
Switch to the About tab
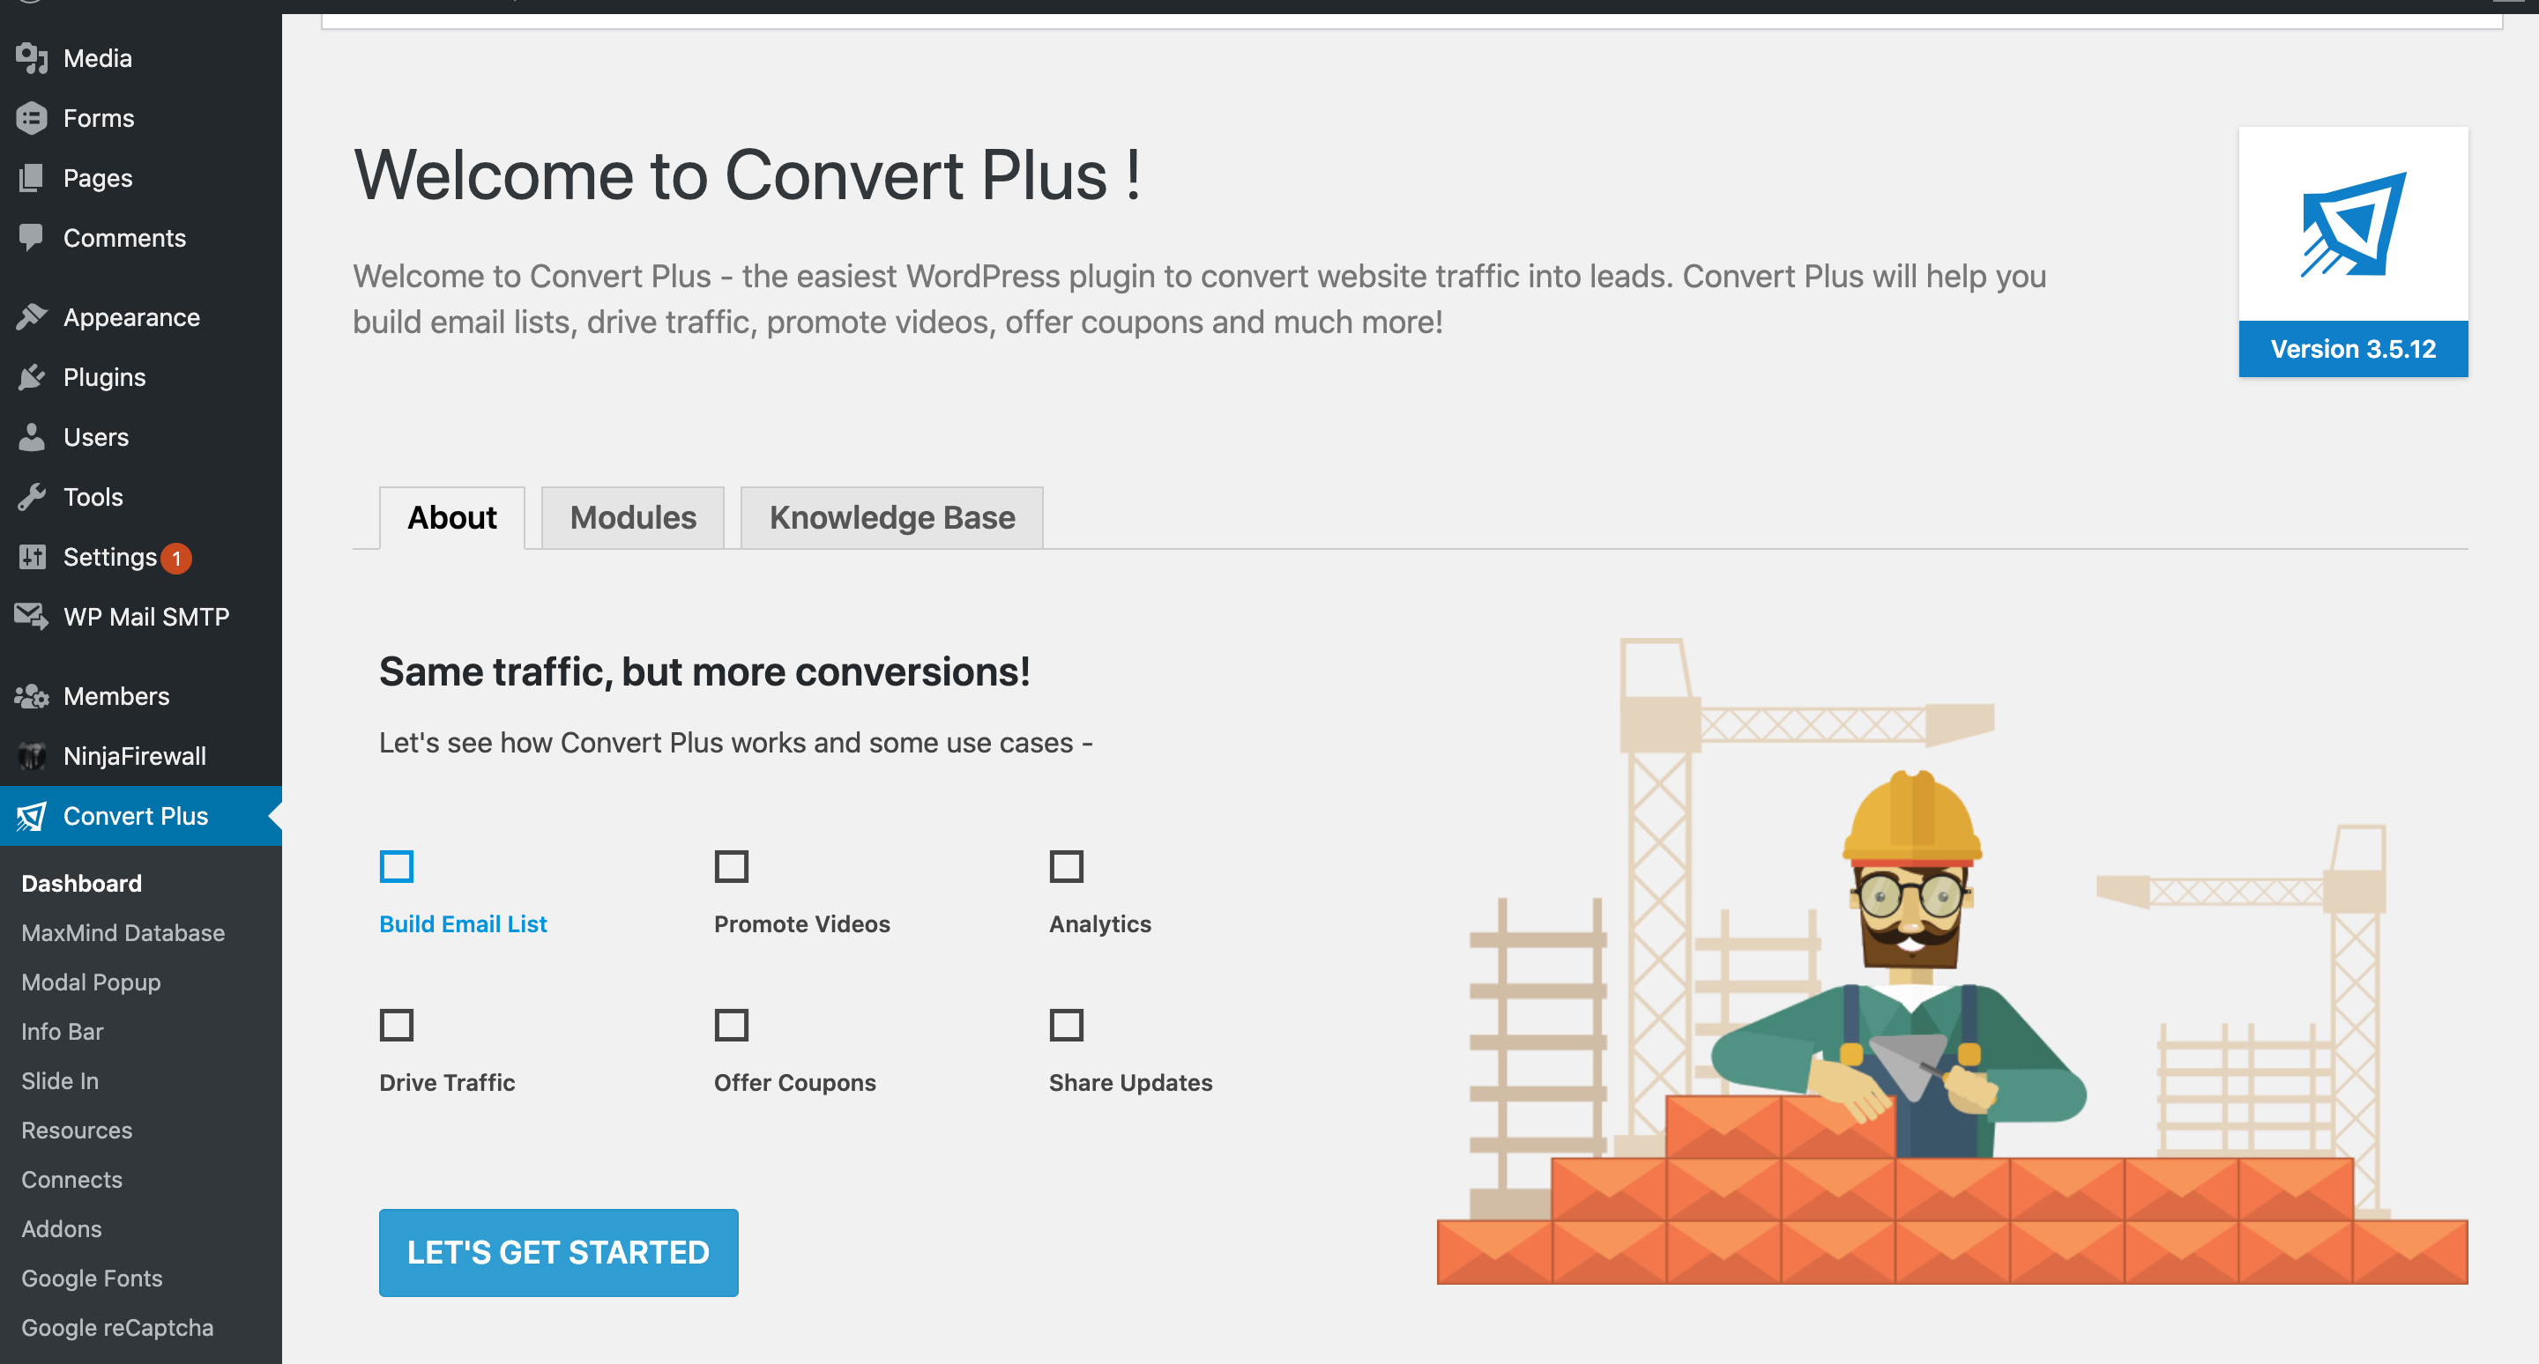(x=452, y=518)
